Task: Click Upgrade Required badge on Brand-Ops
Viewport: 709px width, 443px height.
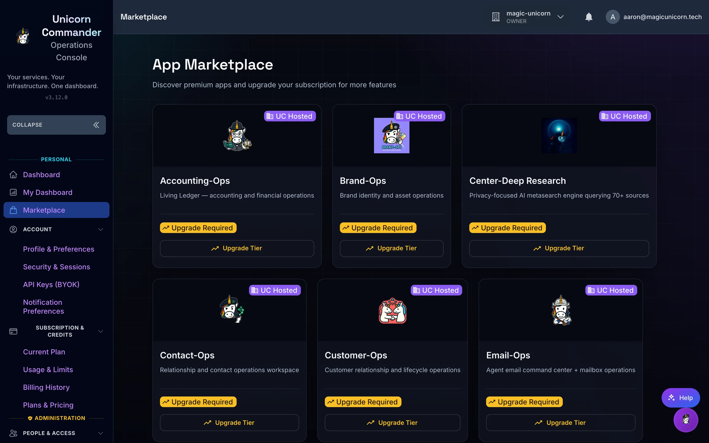Action: click(x=378, y=228)
